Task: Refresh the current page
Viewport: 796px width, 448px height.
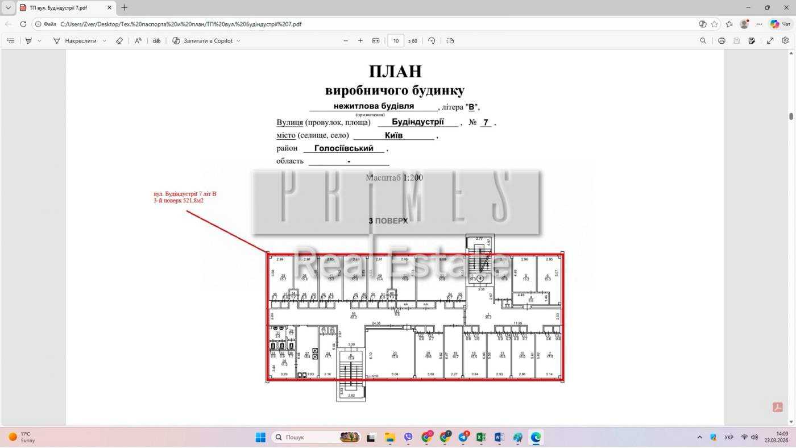Action: pos(23,24)
